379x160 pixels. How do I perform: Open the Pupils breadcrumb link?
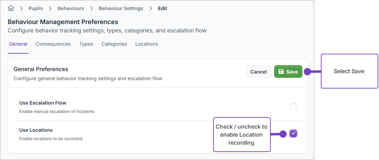36,8
